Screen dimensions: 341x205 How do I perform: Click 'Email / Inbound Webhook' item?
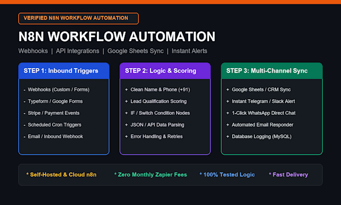(x=56, y=136)
